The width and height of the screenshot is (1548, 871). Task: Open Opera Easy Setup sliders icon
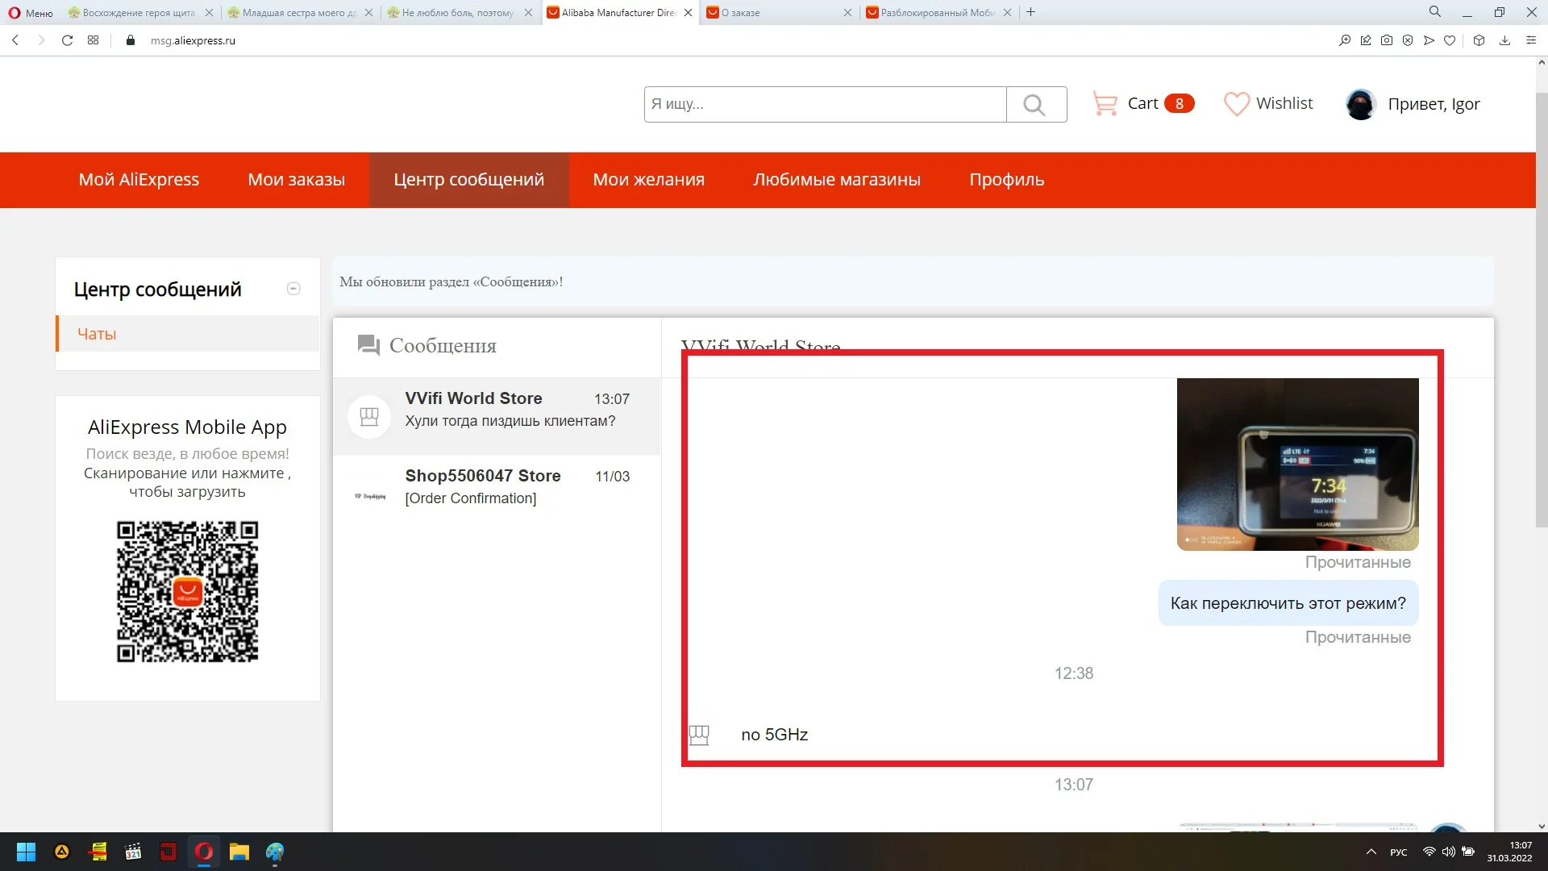1530,40
